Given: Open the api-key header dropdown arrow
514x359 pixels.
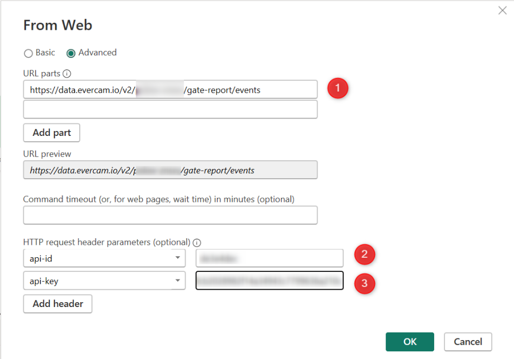Looking at the screenshot, I should point(177,280).
